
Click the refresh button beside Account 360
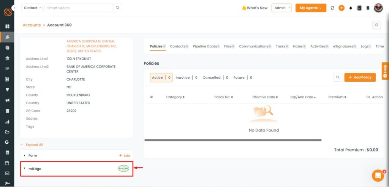tap(376, 25)
